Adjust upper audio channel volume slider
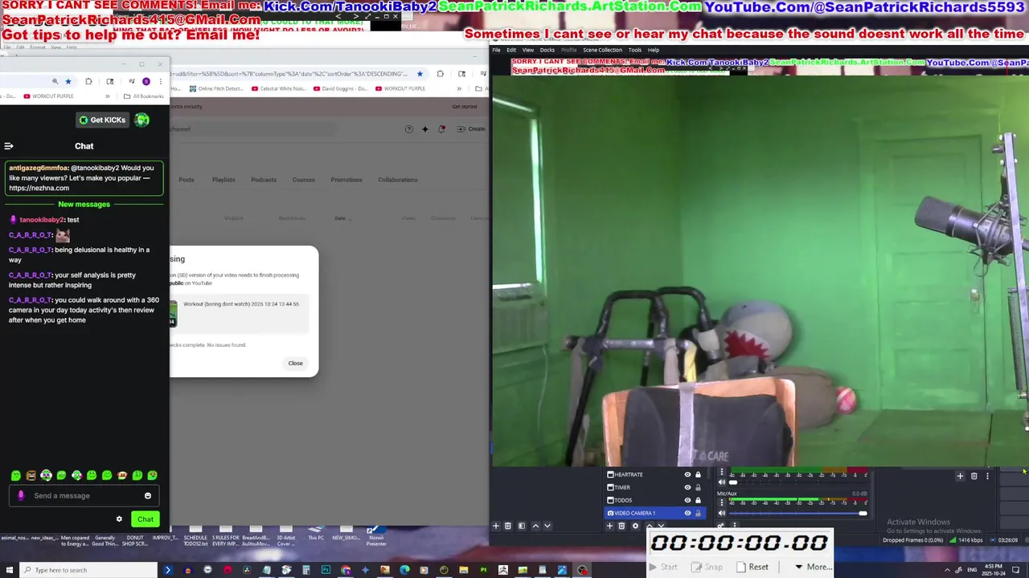1029x578 pixels. (x=798, y=482)
